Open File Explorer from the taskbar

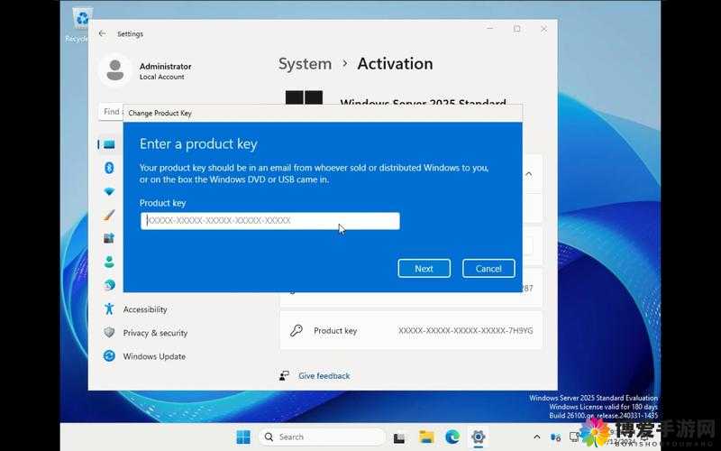pyautogui.click(x=426, y=437)
